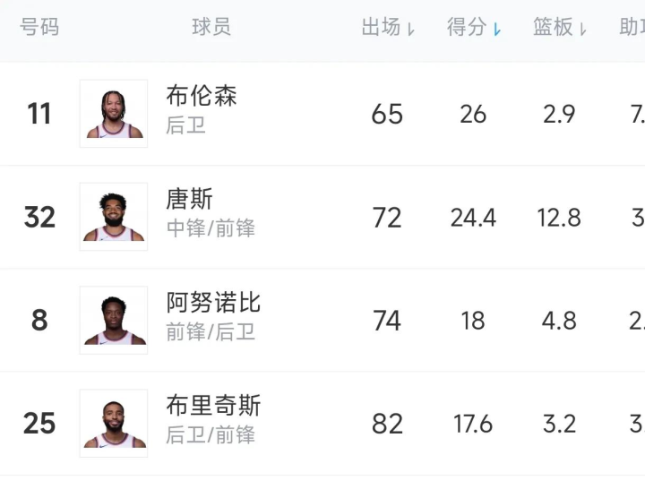Open 阿努诺比 player headshot
The width and height of the screenshot is (645, 481).
tap(114, 320)
